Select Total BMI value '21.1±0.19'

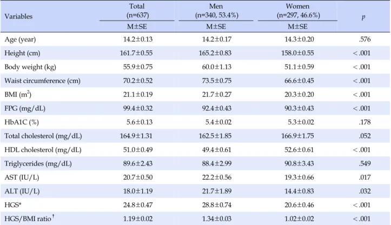pos(138,95)
